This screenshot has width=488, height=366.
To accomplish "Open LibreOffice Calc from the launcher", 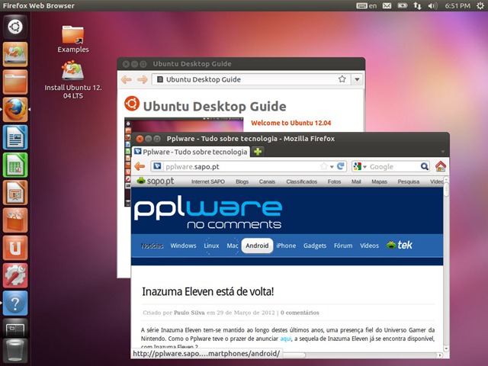I will click(15, 165).
